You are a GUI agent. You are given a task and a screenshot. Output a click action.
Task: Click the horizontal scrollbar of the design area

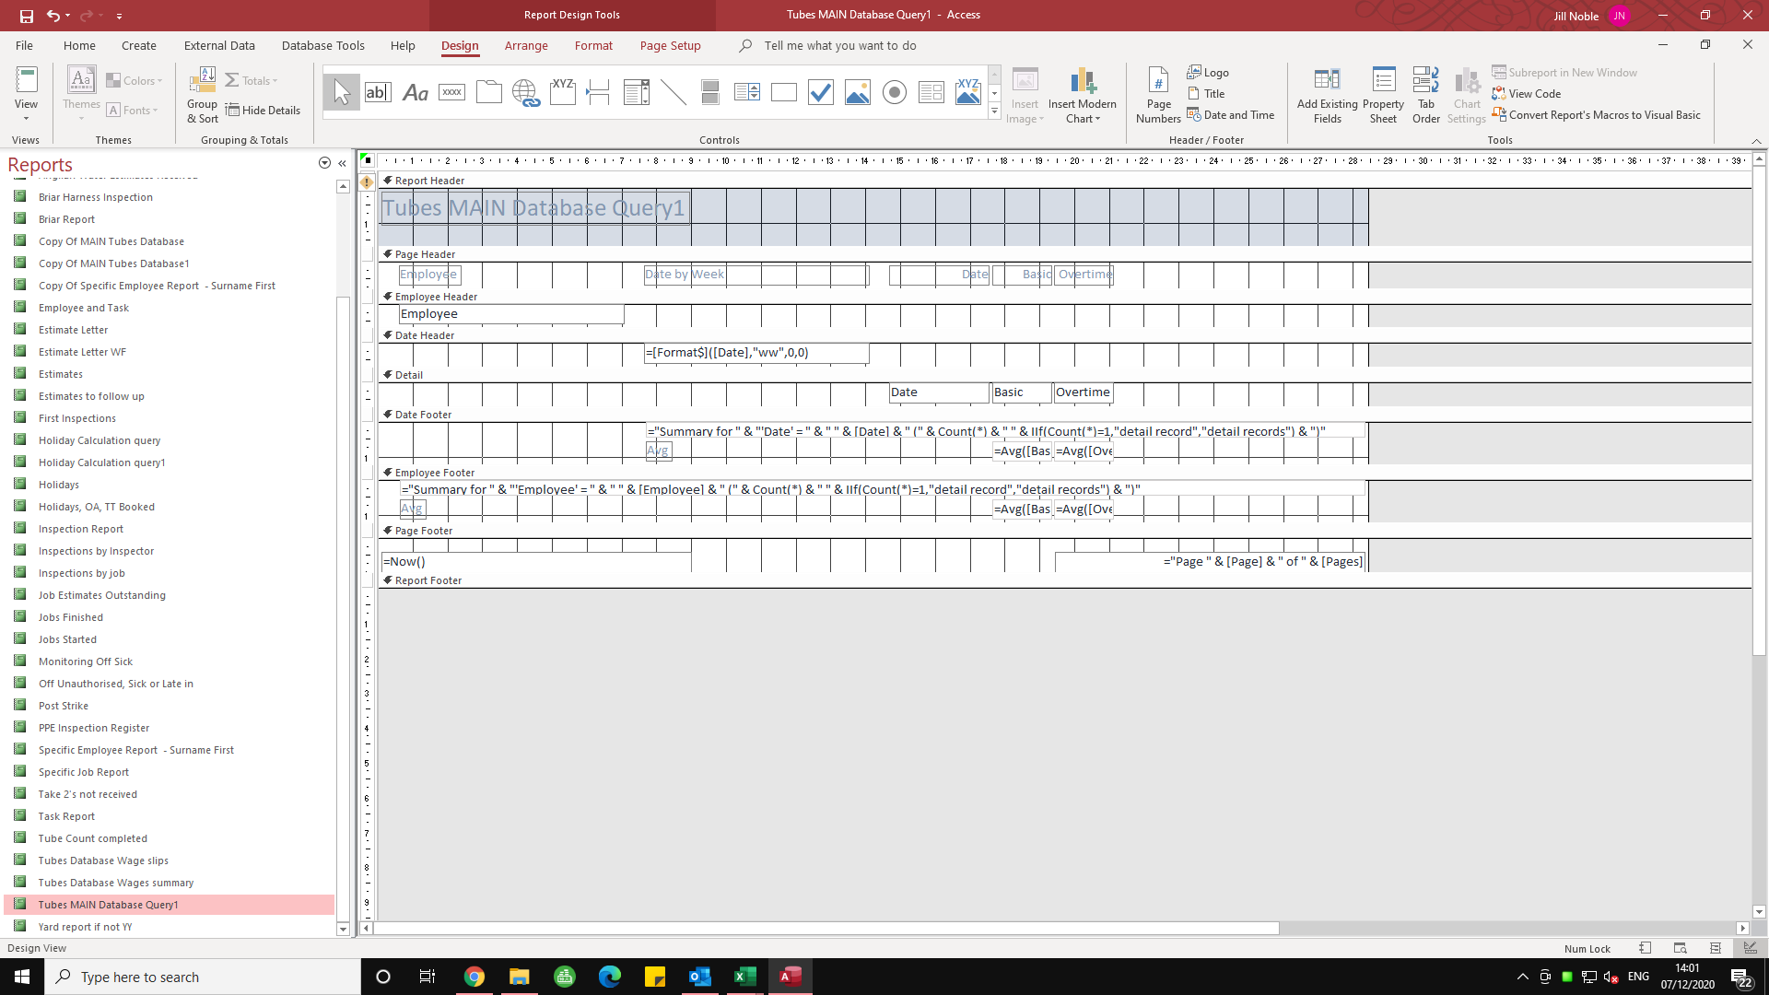[826, 929]
